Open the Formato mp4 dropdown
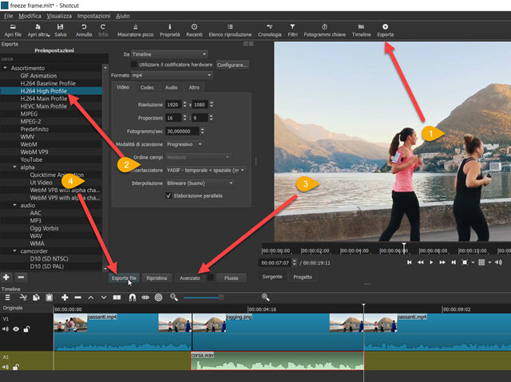This screenshot has width=511, height=382. (x=172, y=75)
